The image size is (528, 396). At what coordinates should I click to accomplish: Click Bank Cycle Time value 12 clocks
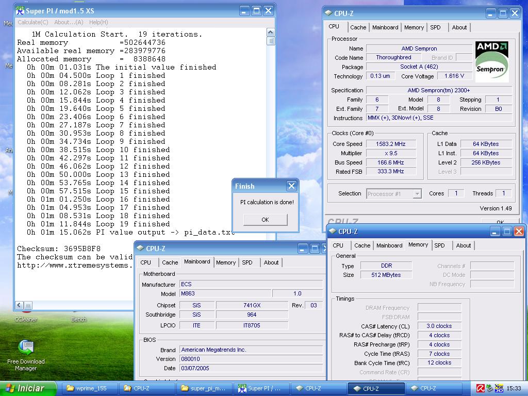[x=439, y=362]
